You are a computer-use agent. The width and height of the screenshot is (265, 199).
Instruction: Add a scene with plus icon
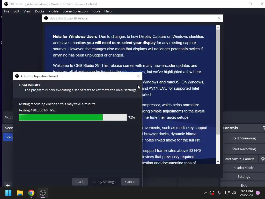tap(8, 185)
